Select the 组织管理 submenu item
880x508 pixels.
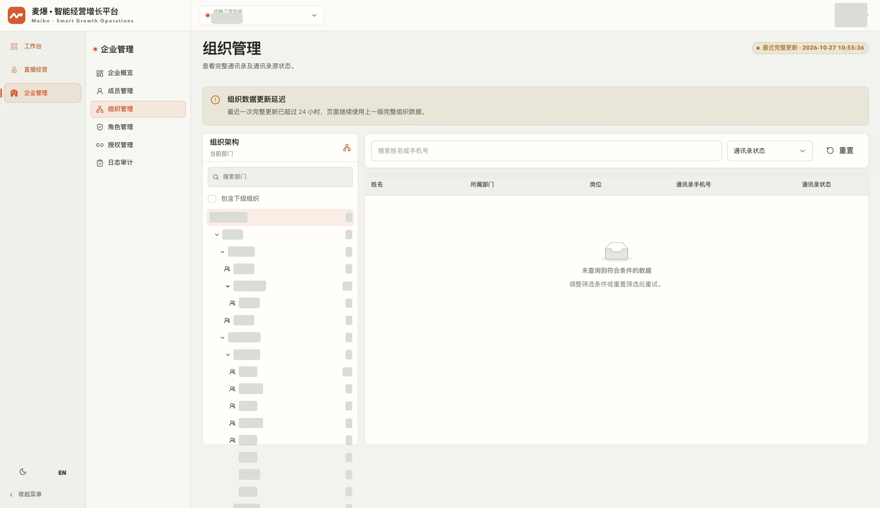pos(138,109)
